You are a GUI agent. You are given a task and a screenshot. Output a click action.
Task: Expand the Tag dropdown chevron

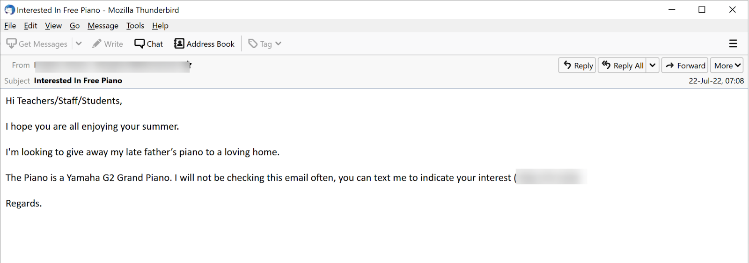(279, 44)
